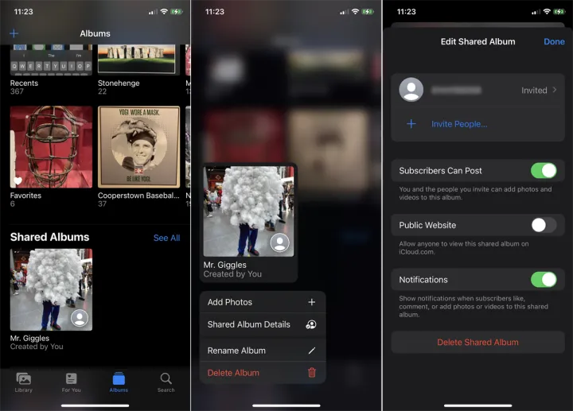This screenshot has width=573, height=411.
Task: Open See All shared albums
Action: click(166, 238)
